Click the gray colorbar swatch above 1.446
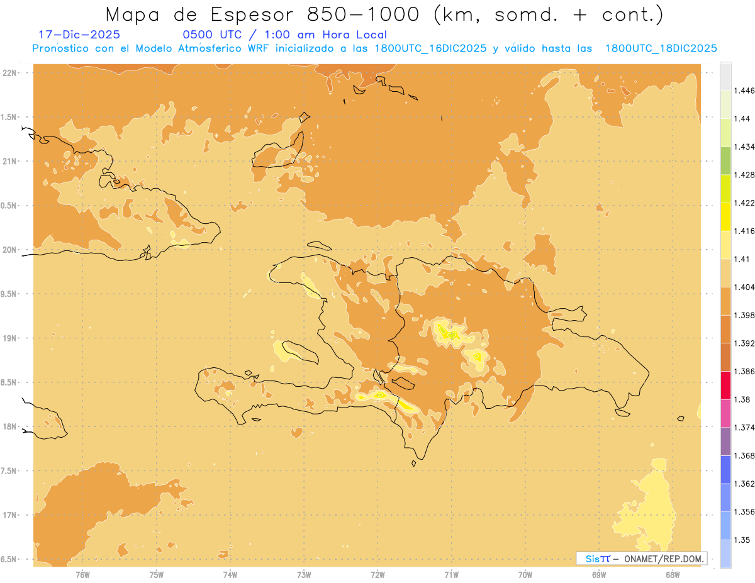 pos(725,76)
